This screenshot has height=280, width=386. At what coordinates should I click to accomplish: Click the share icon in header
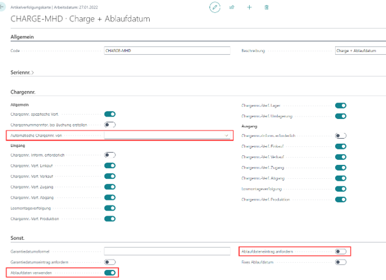(232, 7)
